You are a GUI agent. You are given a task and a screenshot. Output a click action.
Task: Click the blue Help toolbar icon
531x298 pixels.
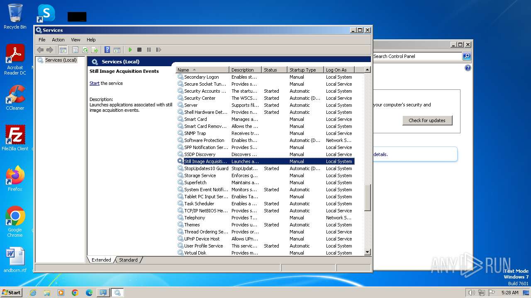click(107, 50)
